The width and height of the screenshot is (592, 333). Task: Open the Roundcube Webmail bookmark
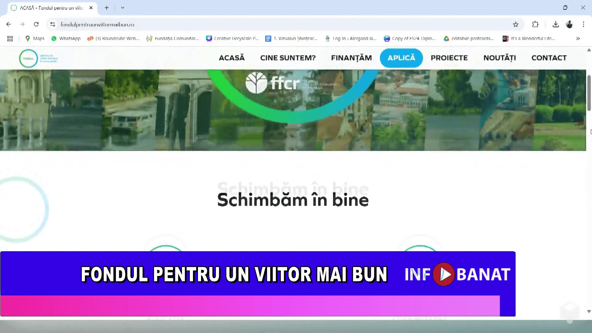tap(113, 39)
